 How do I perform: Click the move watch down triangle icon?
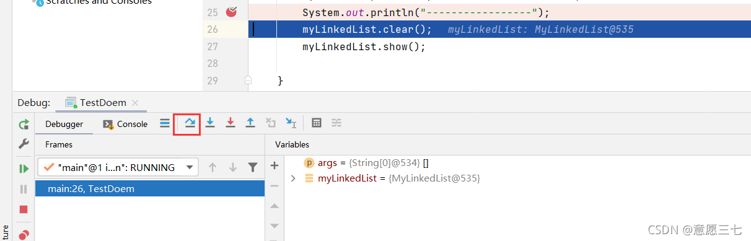click(275, 226)
